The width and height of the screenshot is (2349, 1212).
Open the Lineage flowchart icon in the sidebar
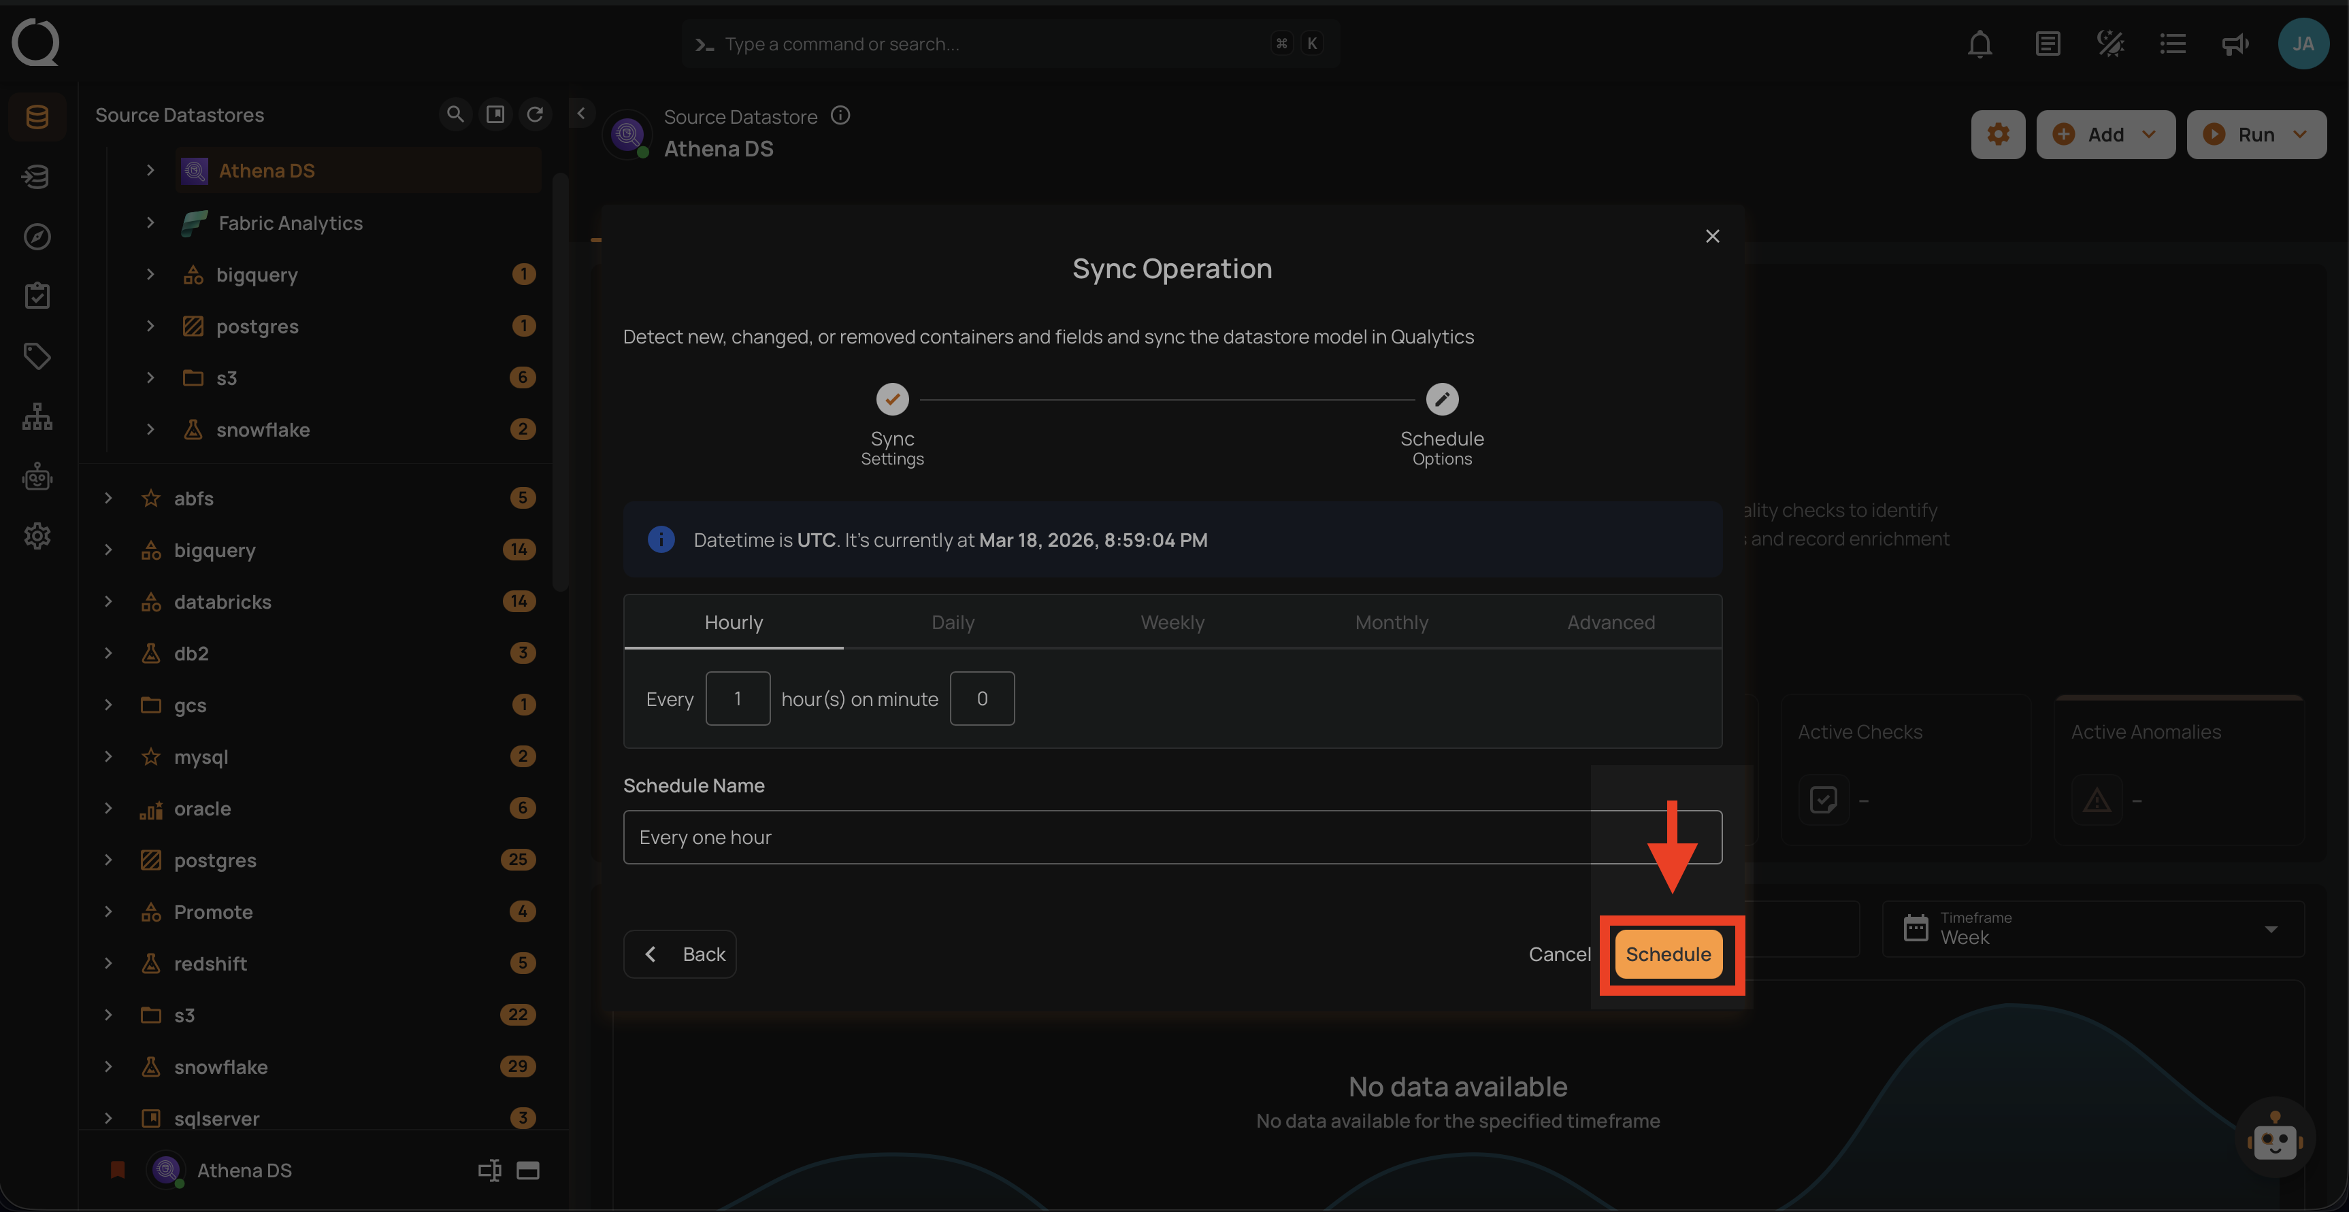tap(37, 416)
